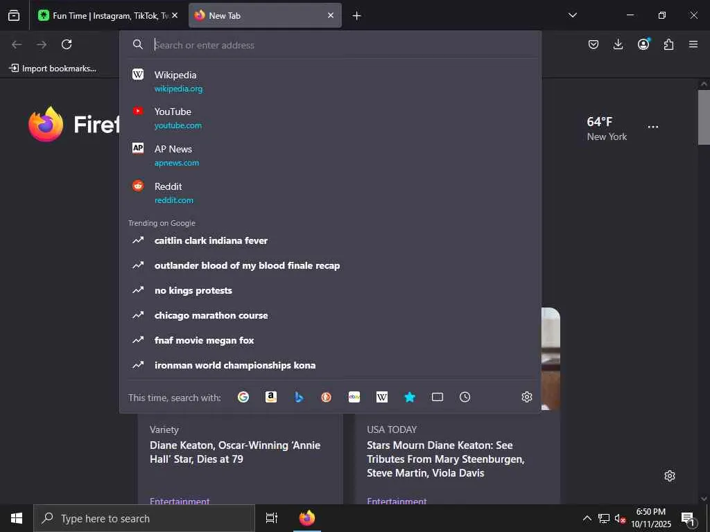Choose the AP News suggestion
Image resolution: width=710 pixels, height=532 pixels.
click(331, 155)
